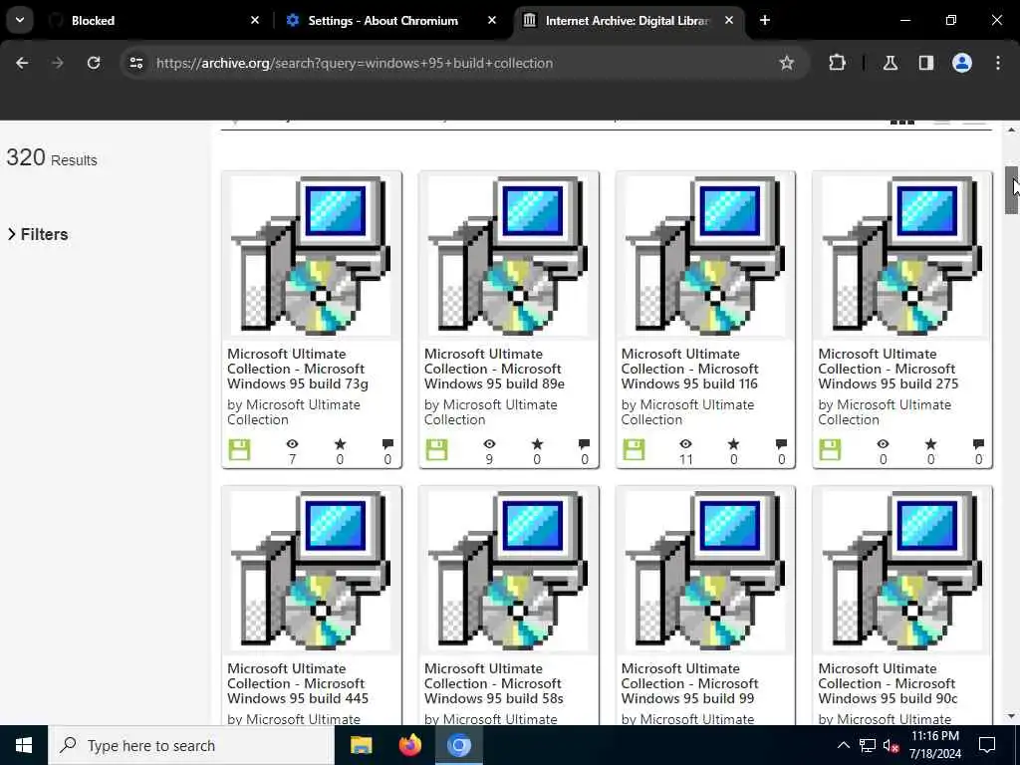Open Windows 95 build 445 thumbnail

click(312, 571)
